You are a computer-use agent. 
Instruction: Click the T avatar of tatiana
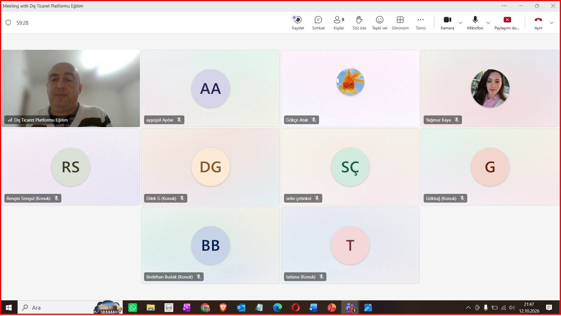[350, 245]
